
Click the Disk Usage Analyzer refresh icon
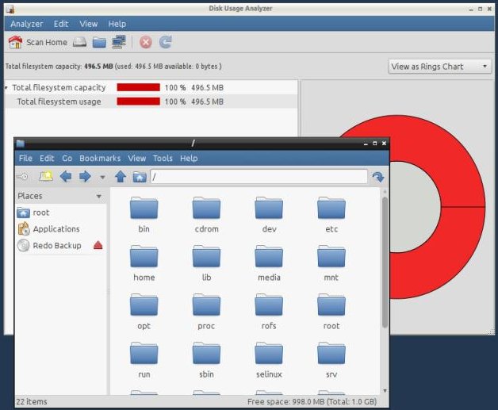166,42
